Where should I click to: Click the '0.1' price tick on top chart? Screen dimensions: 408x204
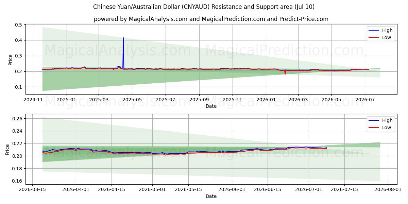point(19,87)
